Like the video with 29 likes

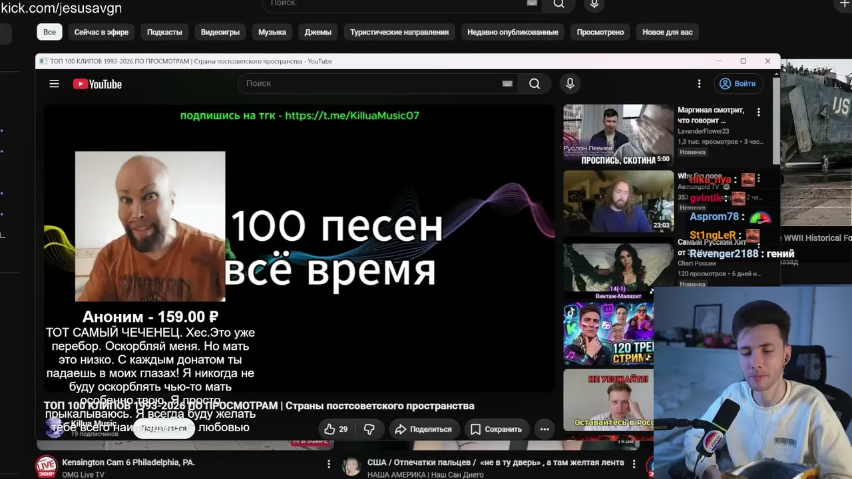[x=336, y=429]
